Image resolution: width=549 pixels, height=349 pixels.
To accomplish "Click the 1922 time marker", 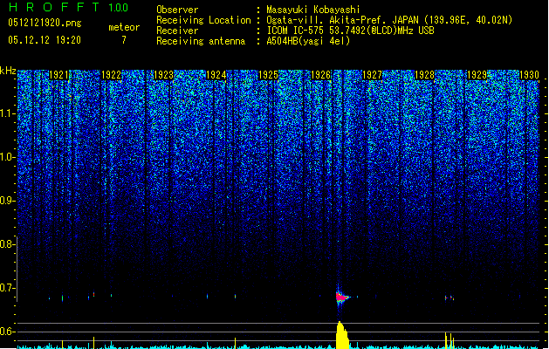I will click(x=112, y=75).
